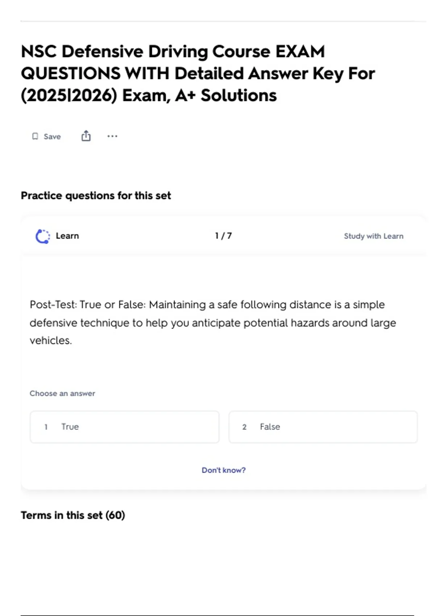Open the three-dot more options menu

[112, 136]
